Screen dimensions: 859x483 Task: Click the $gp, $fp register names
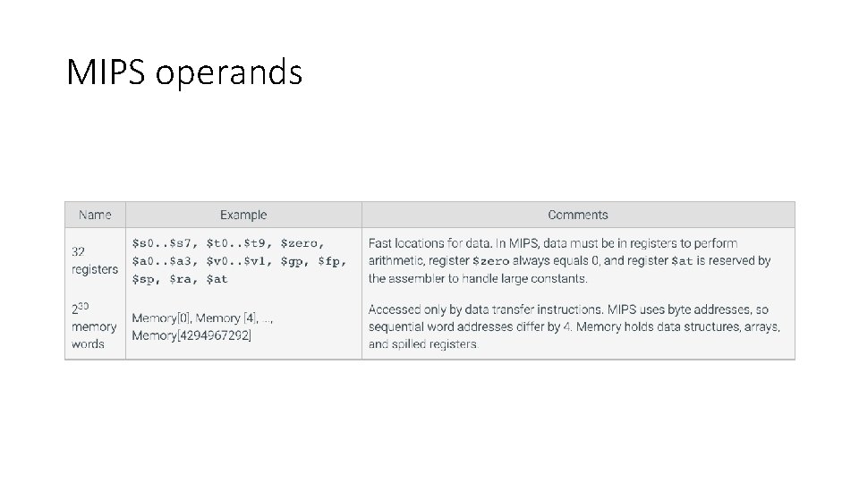coord(313,261)
